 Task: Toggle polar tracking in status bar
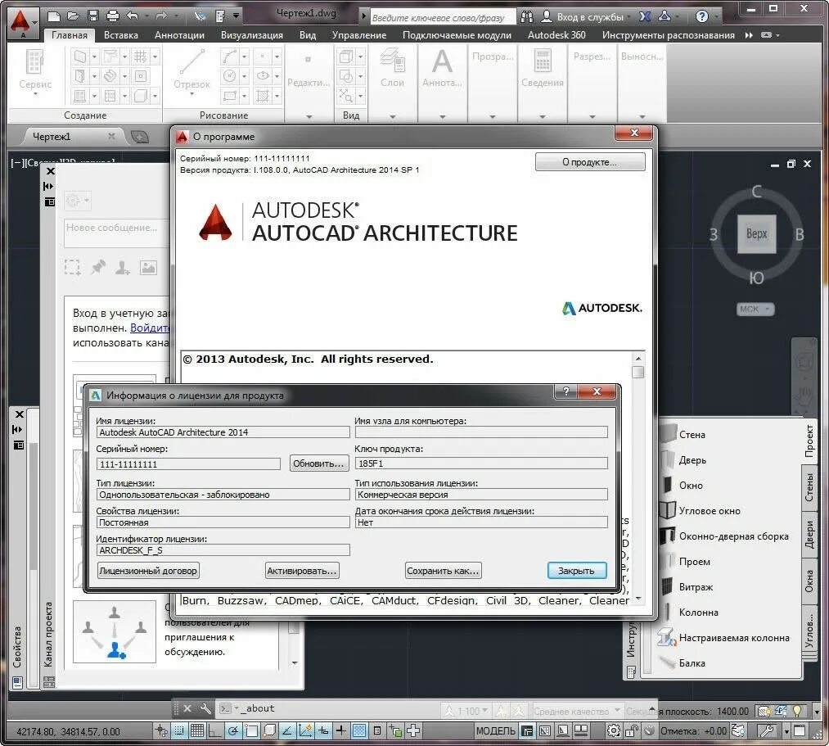click(233, 731)
